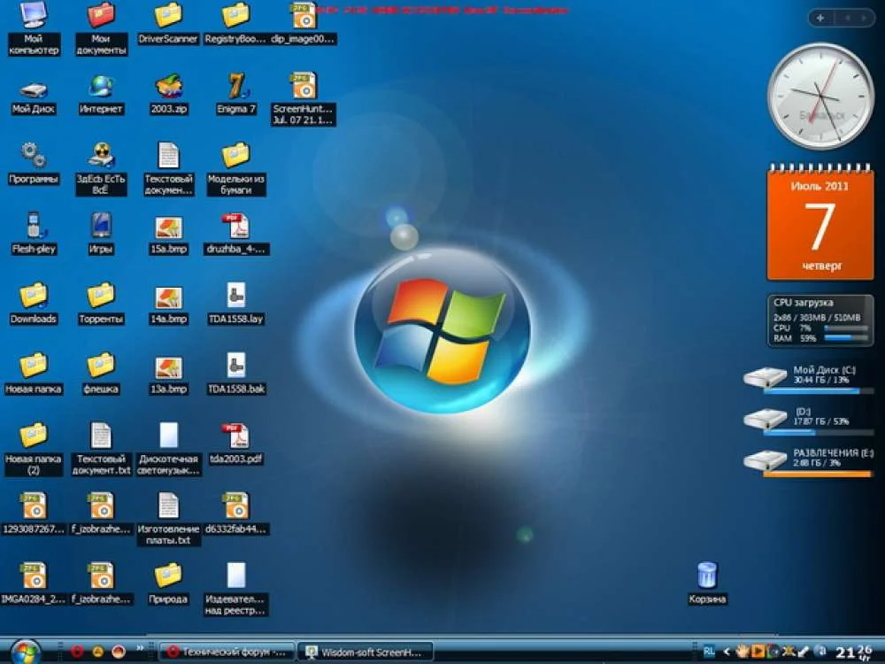Click the sidebar add gadget plus button
Screen dimensions: 885x664
(820, 18)
